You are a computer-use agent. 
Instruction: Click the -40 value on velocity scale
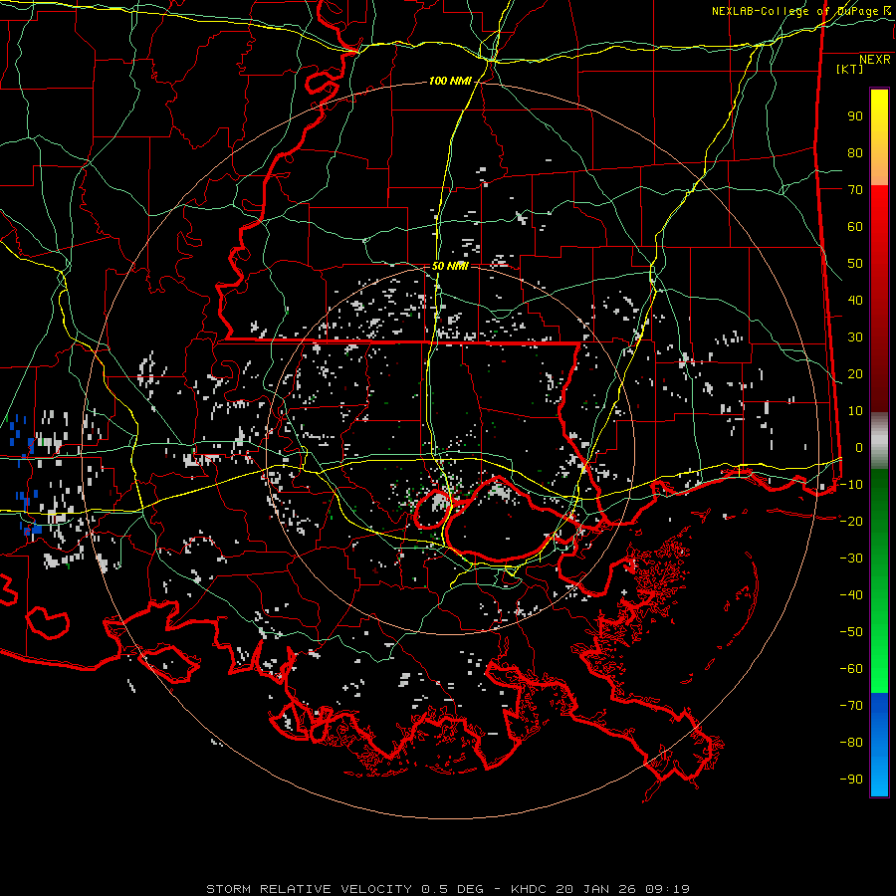click(x=851, y=595)
